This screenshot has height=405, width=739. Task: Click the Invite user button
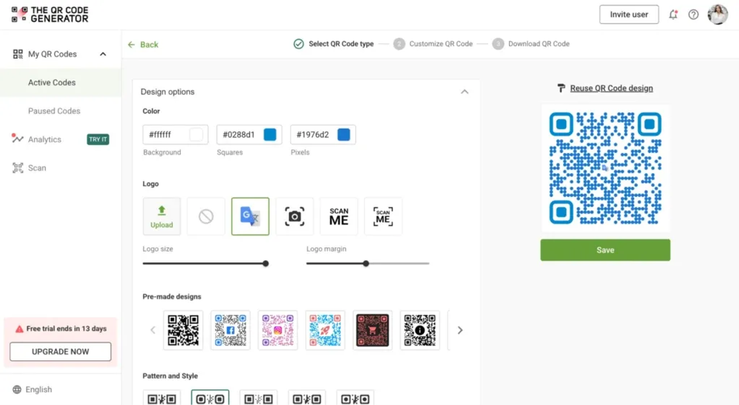tap(629, 15)
